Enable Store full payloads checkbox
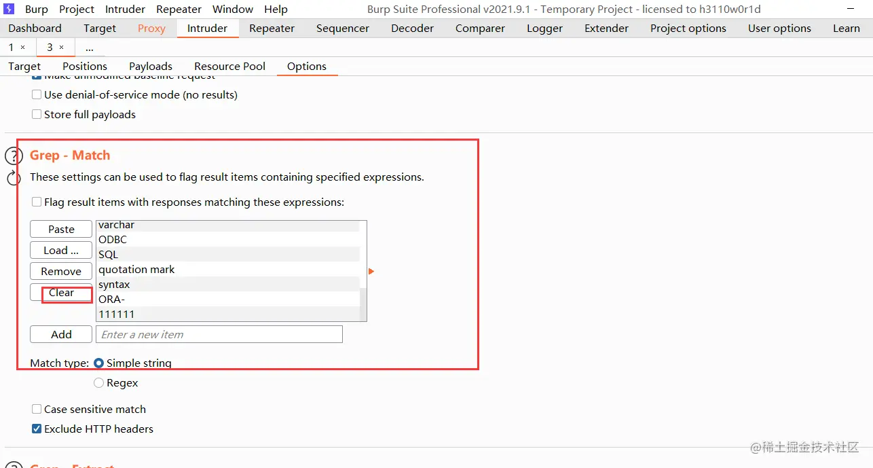Viewport: 873px width, 468px height. click(x=37, y=115)
